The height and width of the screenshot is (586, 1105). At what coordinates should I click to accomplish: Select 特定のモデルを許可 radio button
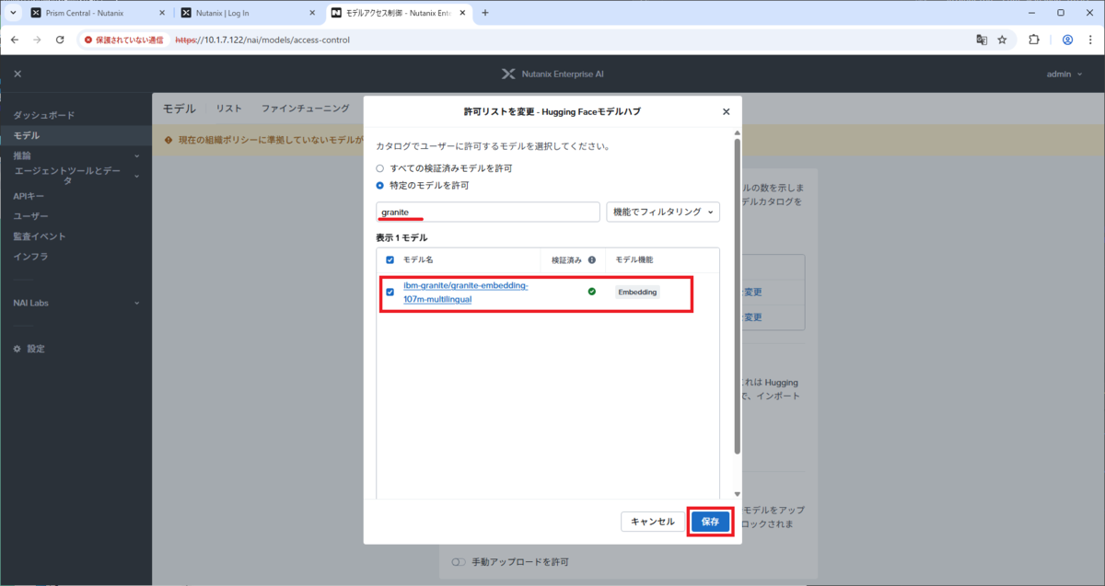click(380, 185)
